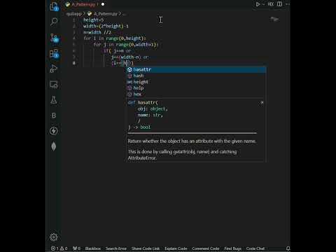Click line number 8 in the gutter

(x=74, y=63)
